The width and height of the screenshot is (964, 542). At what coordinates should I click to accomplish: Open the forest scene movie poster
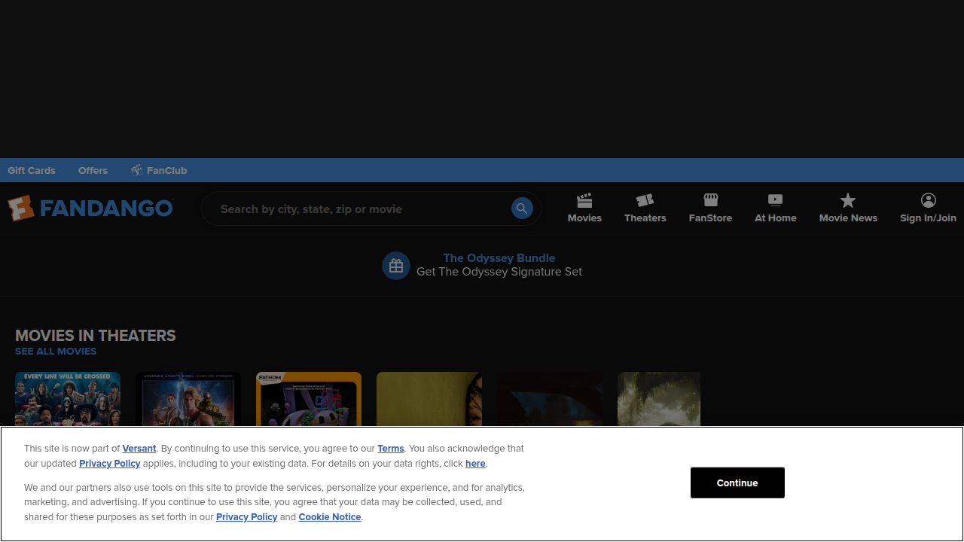point(659,399)
